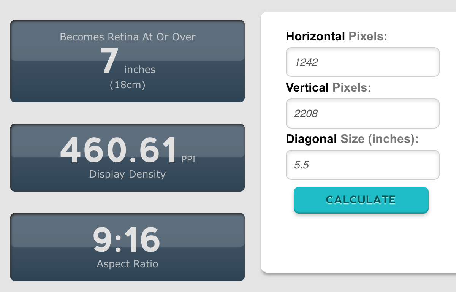Click the blank white area below Calculate
Viewport: 456px width, 292px height.
[357, 243]
